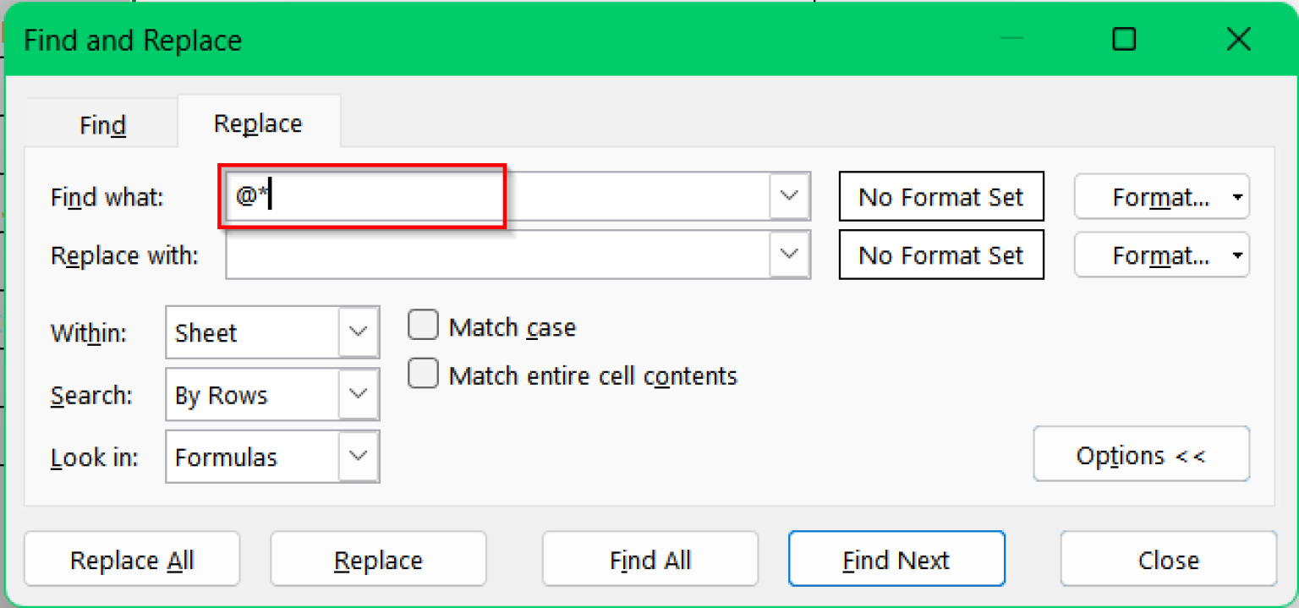This screenshot has height=608, width=1299.
Task: Open the Look in dropdown showing Formulas
Action: click(357, 457)
